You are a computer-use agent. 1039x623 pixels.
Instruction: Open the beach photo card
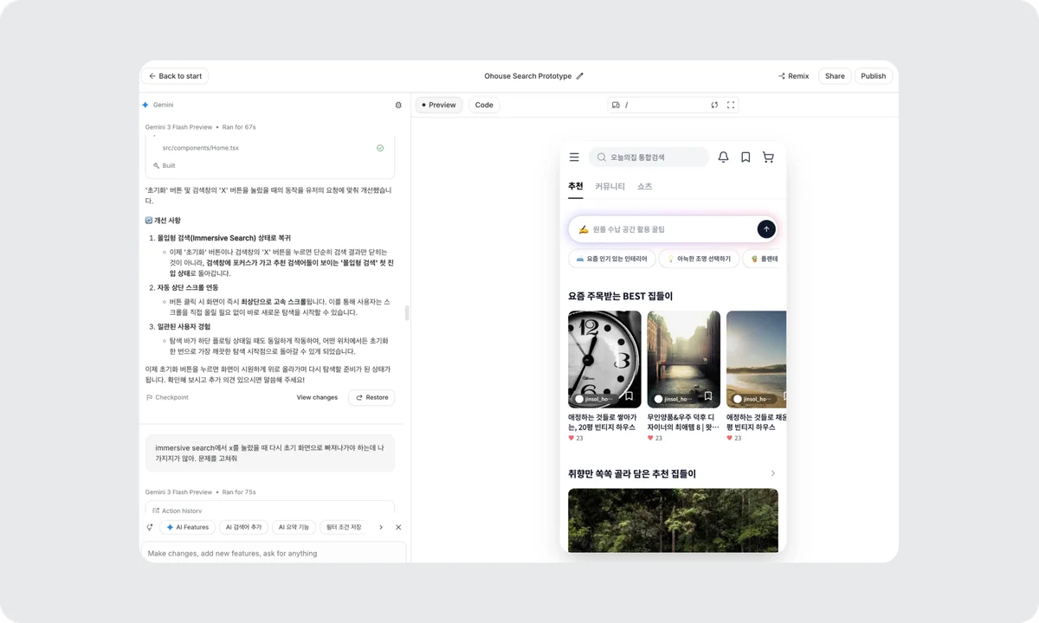pyautogui.click(x=757, y=359)
